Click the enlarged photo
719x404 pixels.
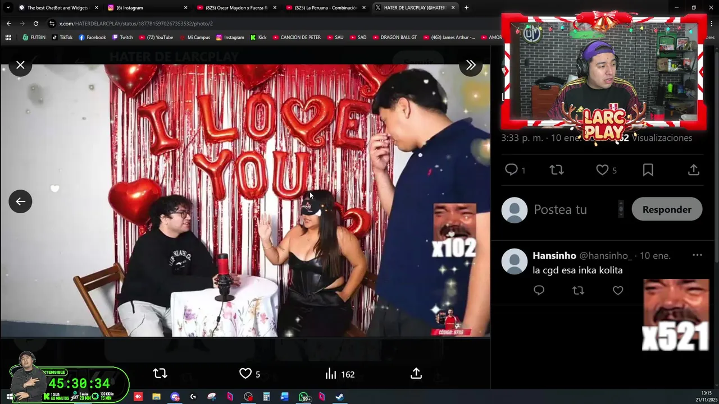245,200
